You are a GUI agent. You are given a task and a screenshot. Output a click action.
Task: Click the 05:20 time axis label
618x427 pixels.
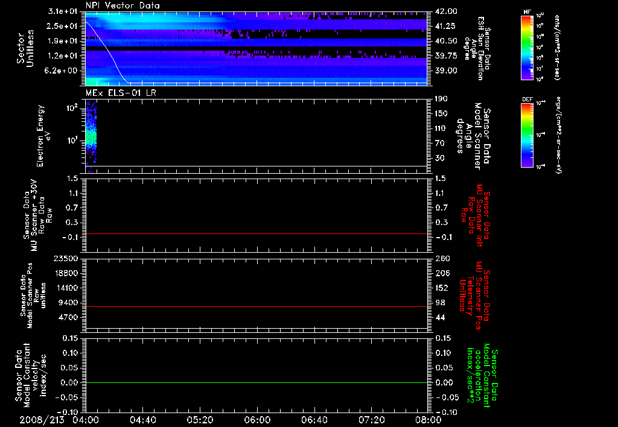200,420
